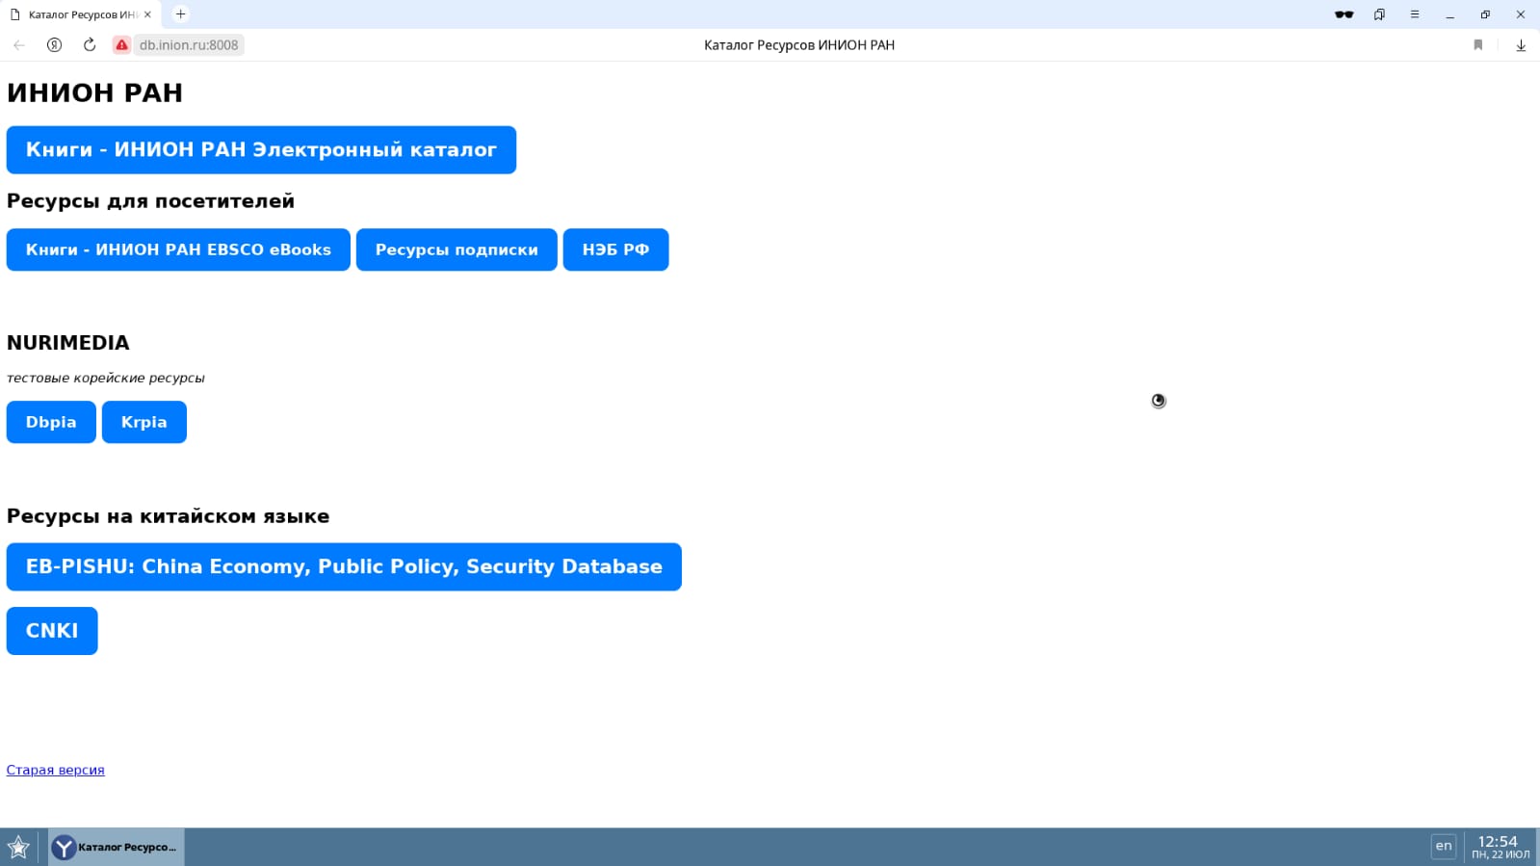Go to Ресурсы подписки

[x=457, y=249]
